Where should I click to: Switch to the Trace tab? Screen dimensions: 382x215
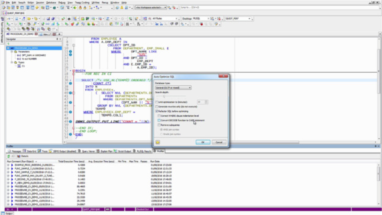(43, 151)
